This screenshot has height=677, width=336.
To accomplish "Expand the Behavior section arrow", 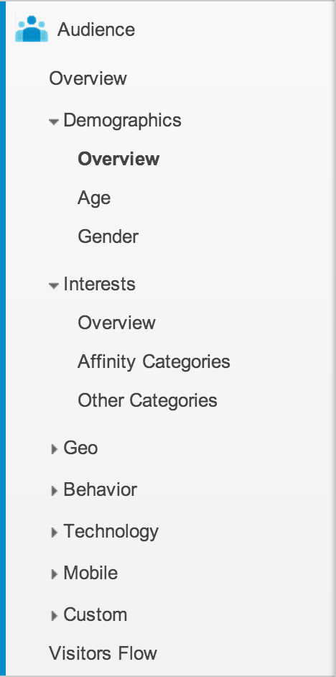I will click(x=55, y=491).
